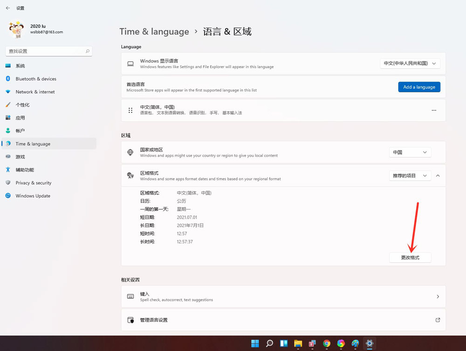466x351 pixels.
Task: Open the Windows 显示语言 dropdown
Action: click(410, 63)
